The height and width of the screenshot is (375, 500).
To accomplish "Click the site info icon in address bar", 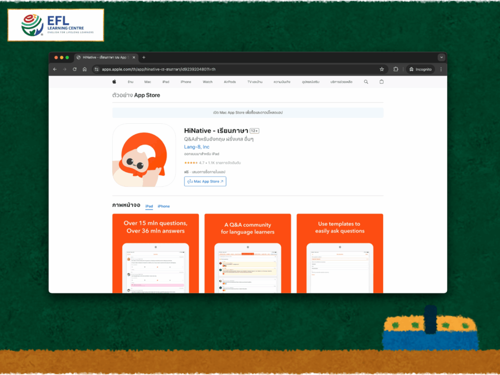I will [96, 69].
